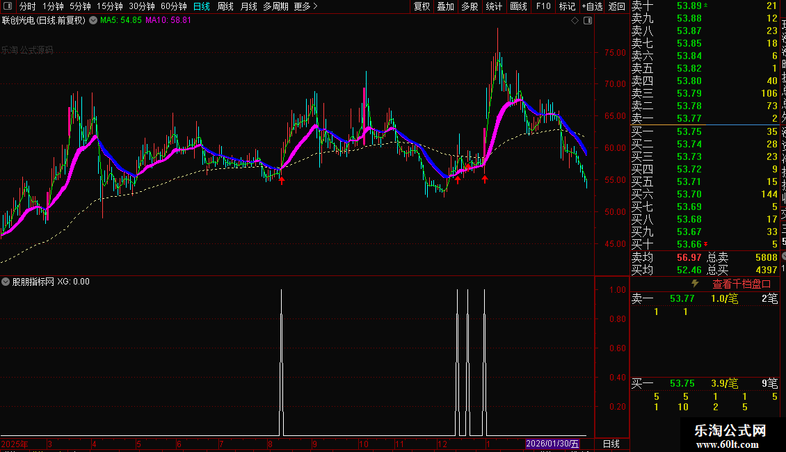Click the 买一 3.9/笔 queue detail header
This screenshot has height=452, width=786.
pyautogui.click(x=705, y=383)
